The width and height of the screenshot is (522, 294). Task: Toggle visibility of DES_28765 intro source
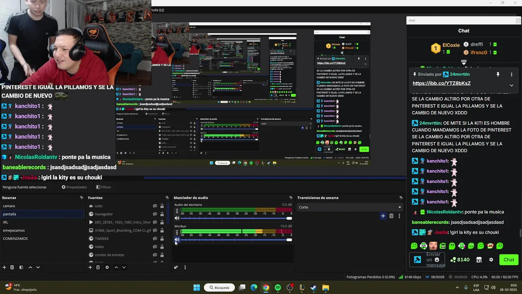155,222
